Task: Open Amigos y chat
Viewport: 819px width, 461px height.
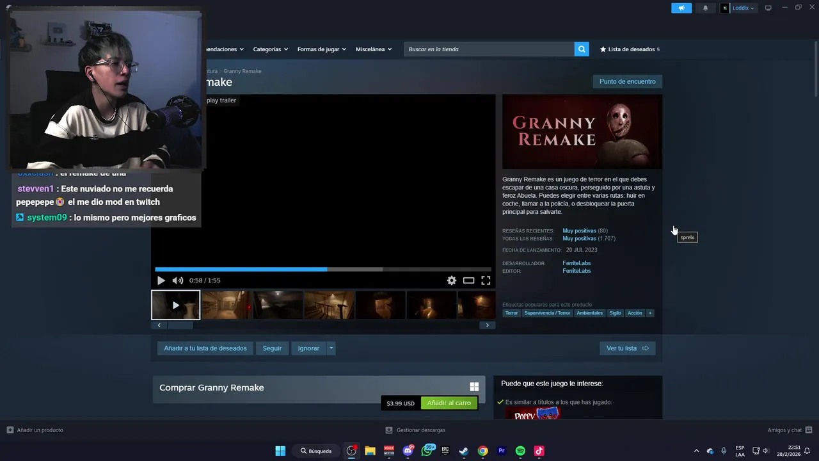Action: tap(790, 430)
